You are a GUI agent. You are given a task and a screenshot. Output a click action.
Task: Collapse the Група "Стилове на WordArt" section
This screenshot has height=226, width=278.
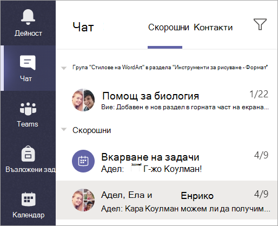click(x=64, y=68)
